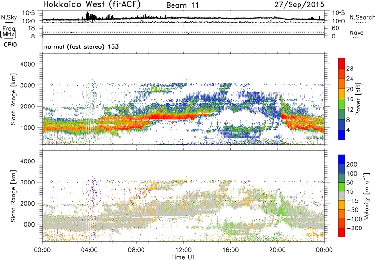Click the 'Velocity [m s-1]' colorbar label

coord(366,196)
